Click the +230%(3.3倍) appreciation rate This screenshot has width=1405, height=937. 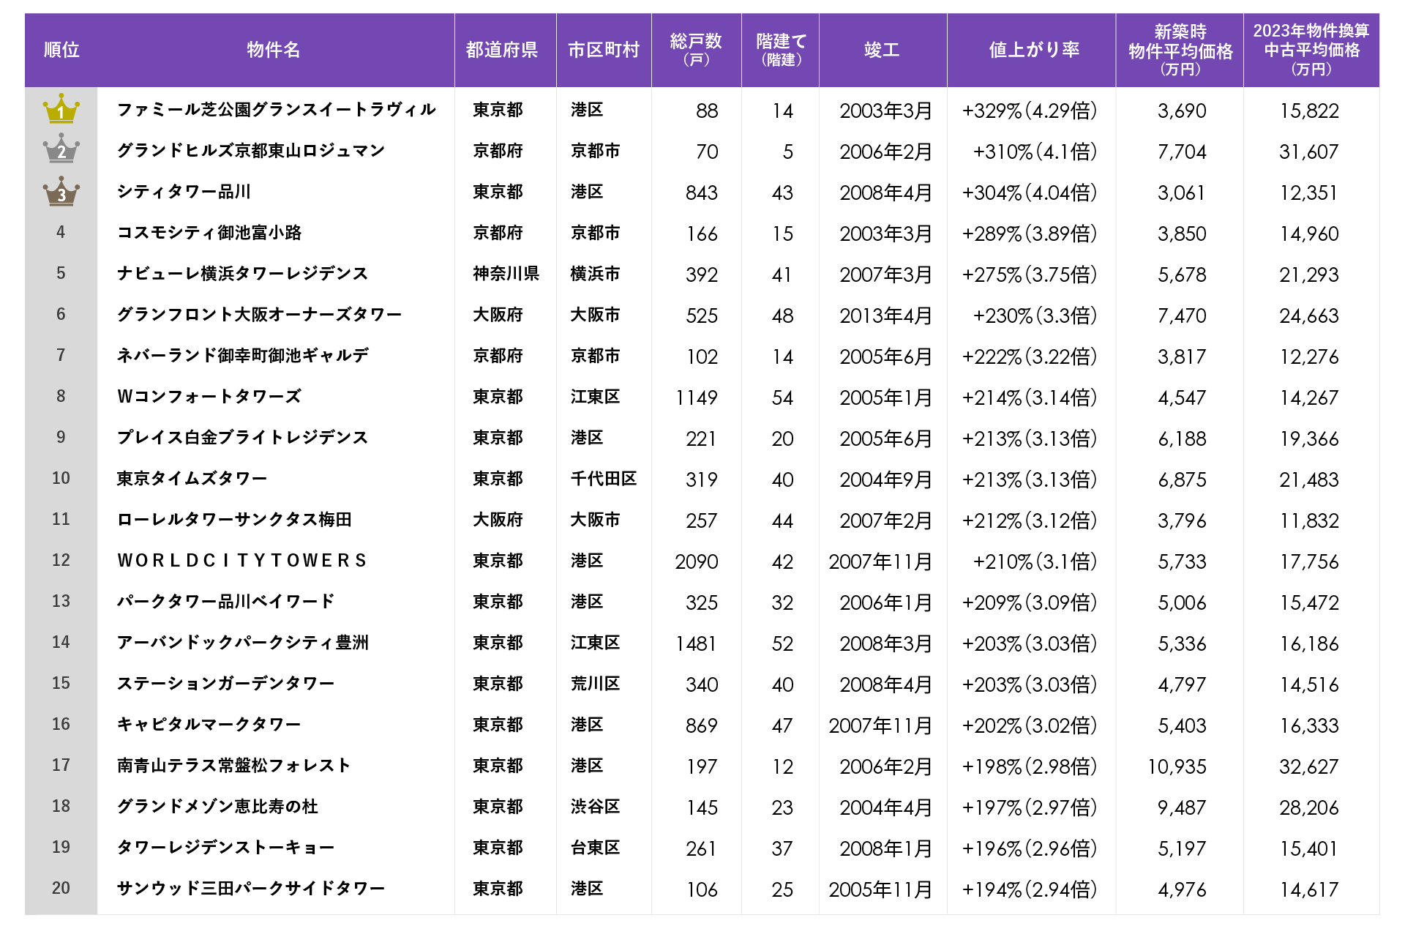[1035, 316]
